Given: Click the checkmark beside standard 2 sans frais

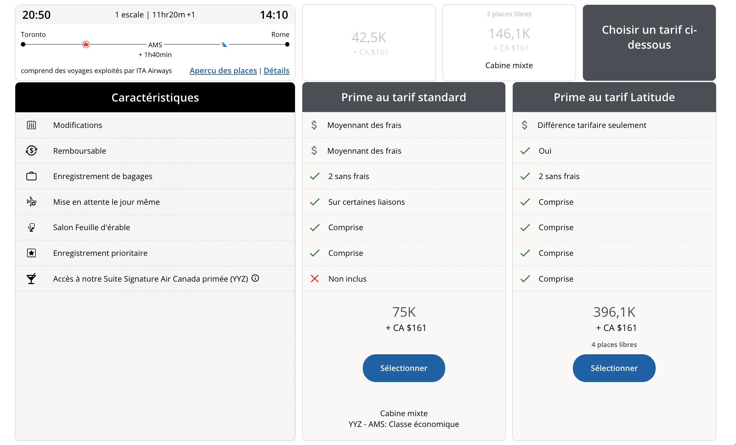Looking at the screenshot, I should [315, 176].
